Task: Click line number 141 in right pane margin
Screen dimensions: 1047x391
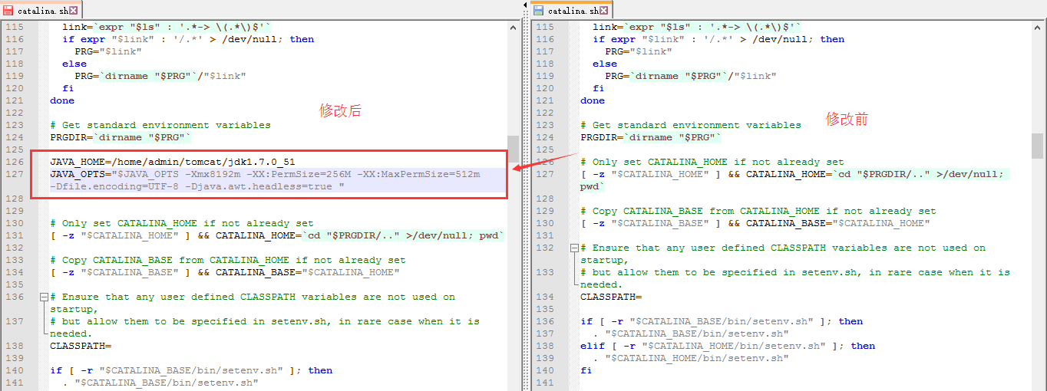Action: coord(545,383)
